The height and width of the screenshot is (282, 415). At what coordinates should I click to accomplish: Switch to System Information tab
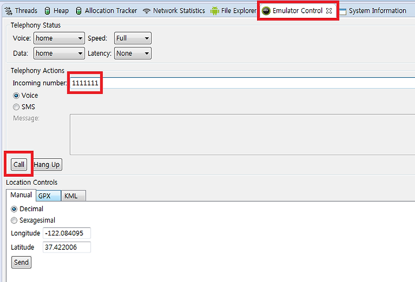(373, 11)
